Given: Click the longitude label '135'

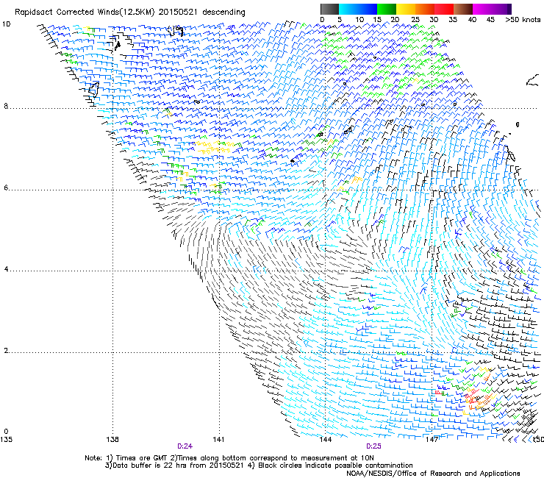Looking at the screenshot, I should 6,440.
